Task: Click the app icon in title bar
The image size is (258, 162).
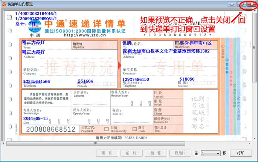Action: click(x=4, y=4)
